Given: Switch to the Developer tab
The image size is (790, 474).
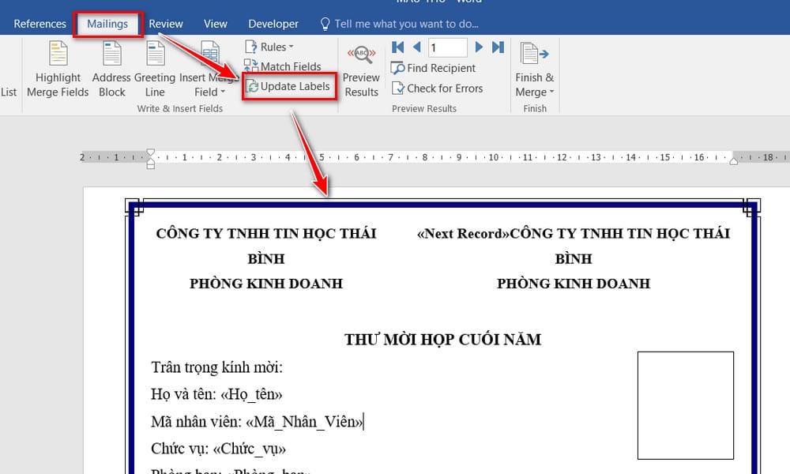Looking at the screenshot, I should [273, 24].
